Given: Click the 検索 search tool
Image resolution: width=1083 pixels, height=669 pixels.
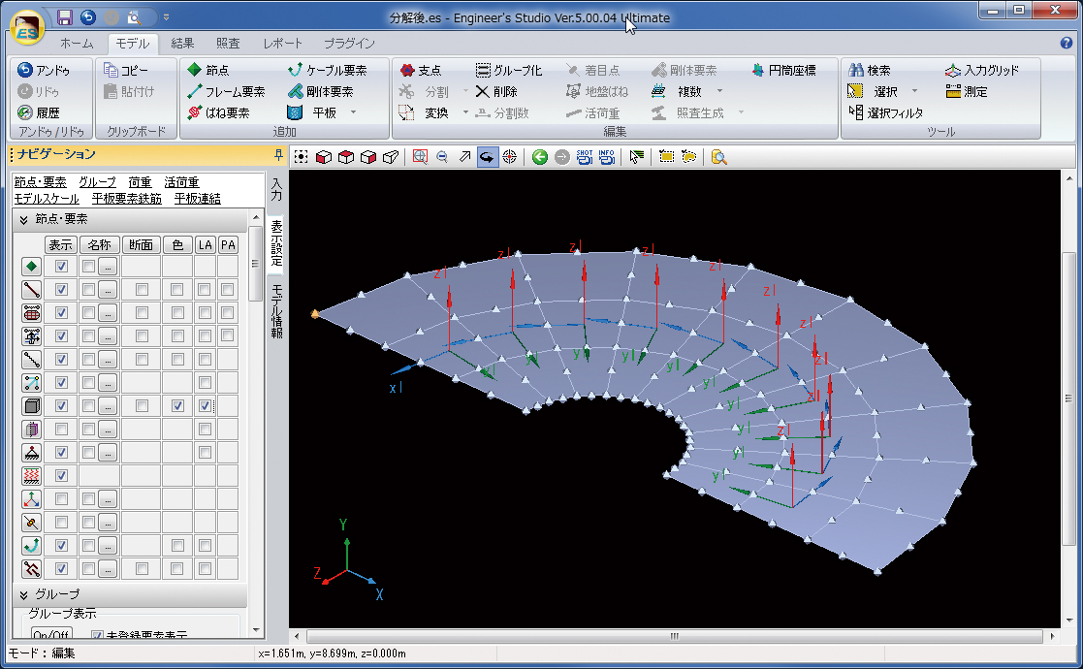Looking at the screenshot, I should pyautogui.click(x=870, y=70).
